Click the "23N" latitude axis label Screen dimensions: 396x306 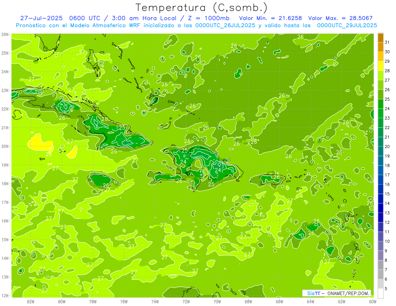[5, 90]
